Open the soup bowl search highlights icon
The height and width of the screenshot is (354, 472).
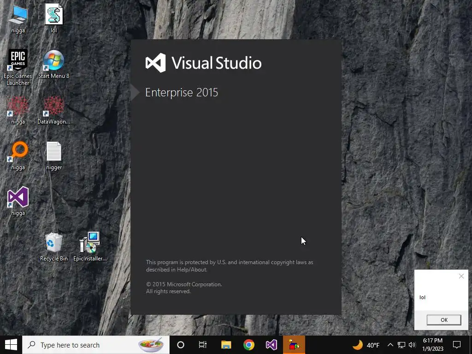[x=151, y=345]
